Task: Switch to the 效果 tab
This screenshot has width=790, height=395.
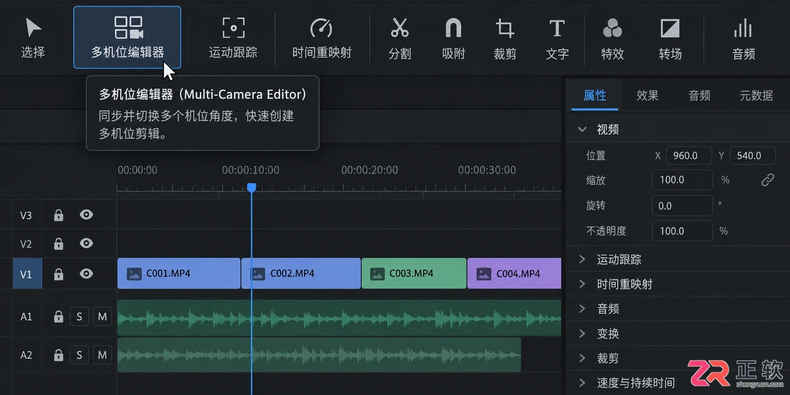Action: [647, 95]
